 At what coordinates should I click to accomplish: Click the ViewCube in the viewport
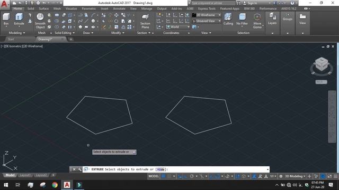[322, 64]
